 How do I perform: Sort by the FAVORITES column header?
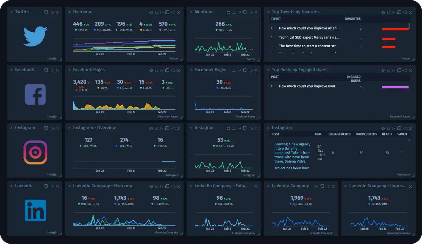pos(352,19)
